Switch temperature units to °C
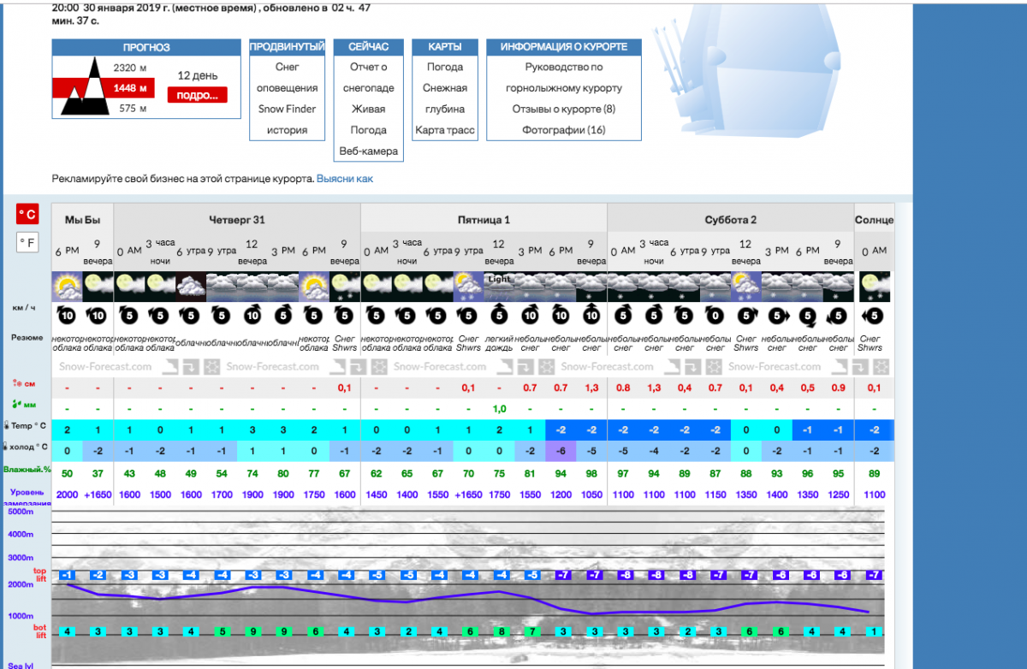 27,214
